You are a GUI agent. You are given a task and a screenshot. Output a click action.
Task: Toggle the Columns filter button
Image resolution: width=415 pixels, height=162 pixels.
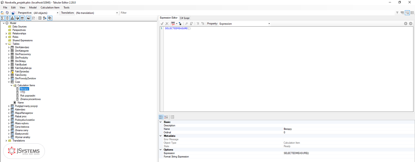pos(7,18)
